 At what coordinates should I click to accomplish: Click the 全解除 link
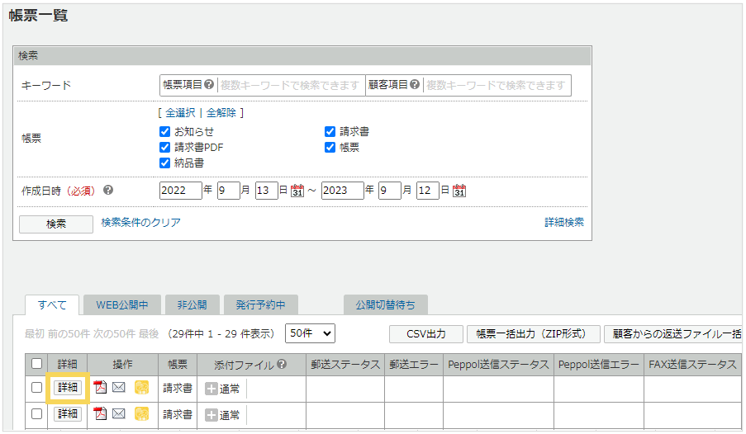click(221, 113)
